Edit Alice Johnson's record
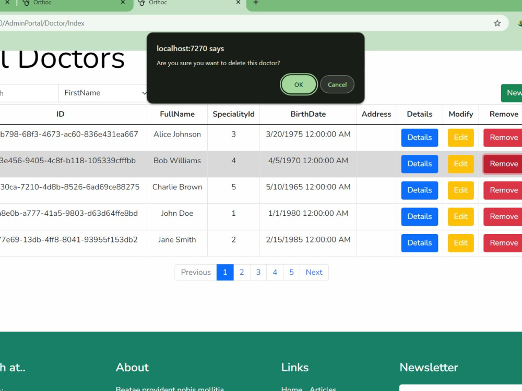Screen dimensions: 522x391 (460, 137)
